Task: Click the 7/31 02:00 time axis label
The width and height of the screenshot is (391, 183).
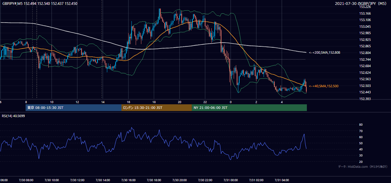Action: coord(256,180)
